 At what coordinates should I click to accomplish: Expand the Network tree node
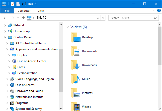[5, 25]
